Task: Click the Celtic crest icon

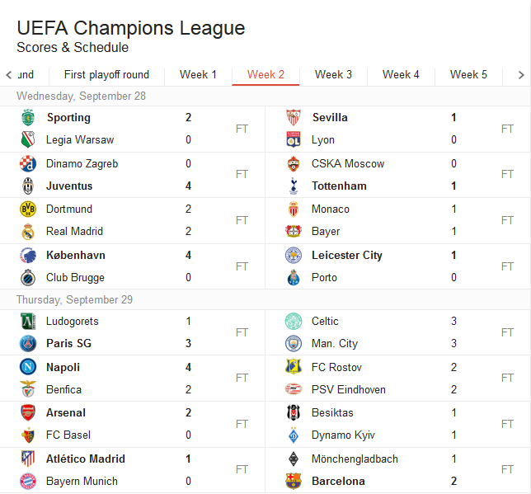Action: click(294, 322)
